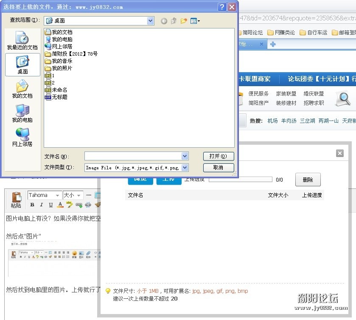The image size is (356, 320).
Task: Click the embedded toolbar screenshot thumbnail
Action: [54, 260]
